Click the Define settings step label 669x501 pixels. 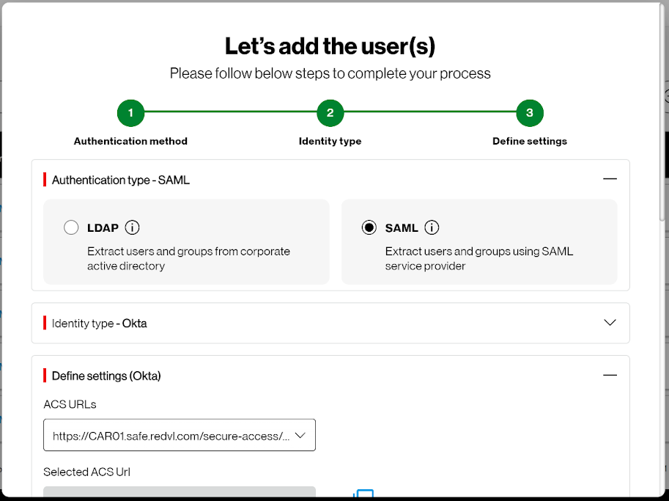click(x=530, y=142)
